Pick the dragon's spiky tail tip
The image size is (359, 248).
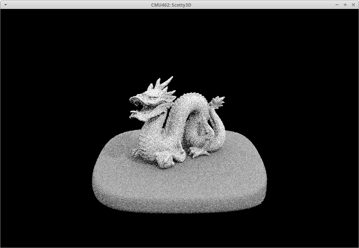point(218,101)
